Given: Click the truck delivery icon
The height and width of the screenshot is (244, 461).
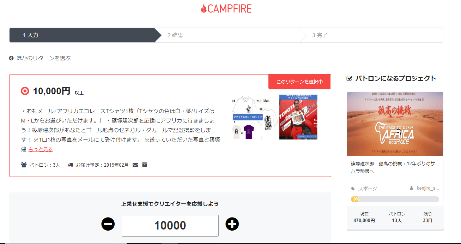Looking at the screenshot, I should click(x=71, y=165).
